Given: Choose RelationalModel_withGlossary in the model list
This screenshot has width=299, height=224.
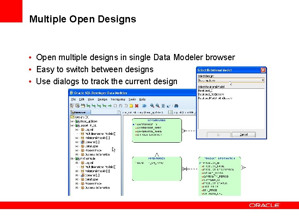Looking at the screenshot, I should tap(215, 98).
